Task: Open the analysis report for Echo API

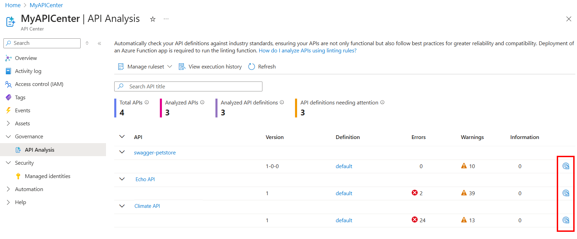Action: click(566, 193)
